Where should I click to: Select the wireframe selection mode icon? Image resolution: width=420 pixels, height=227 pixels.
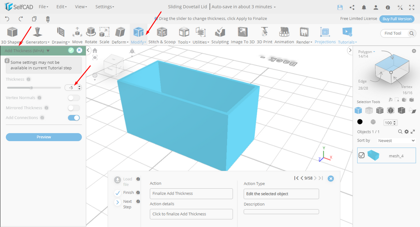click(x=369, y=110)
